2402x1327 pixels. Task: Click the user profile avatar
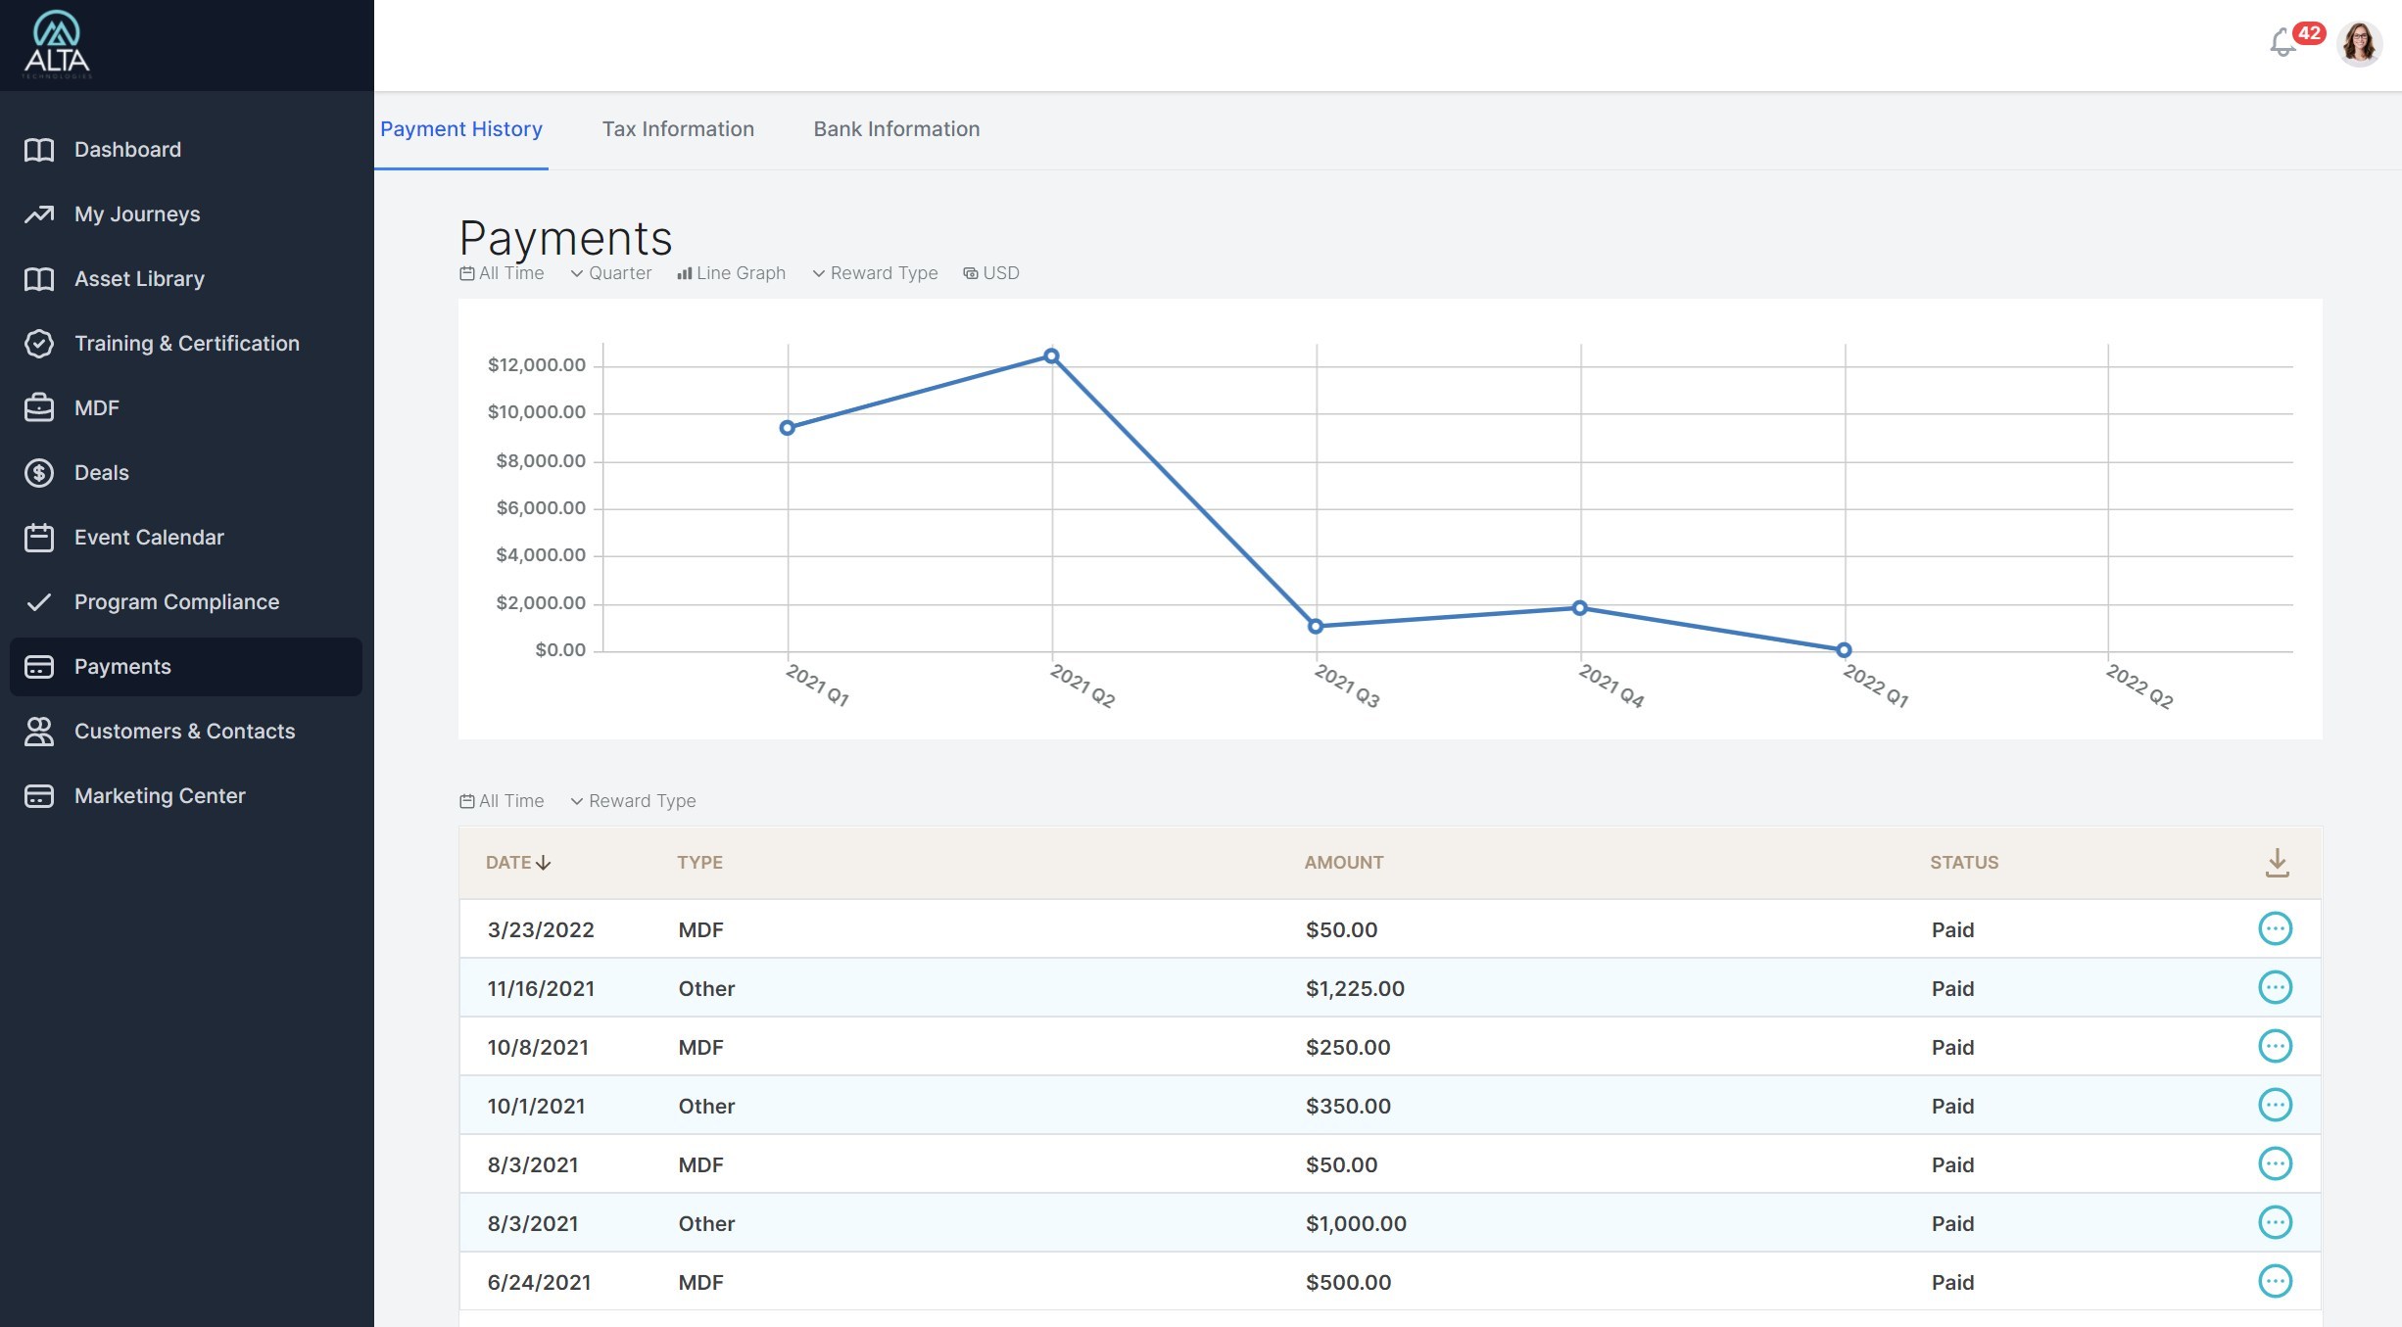pos(2360,44)
